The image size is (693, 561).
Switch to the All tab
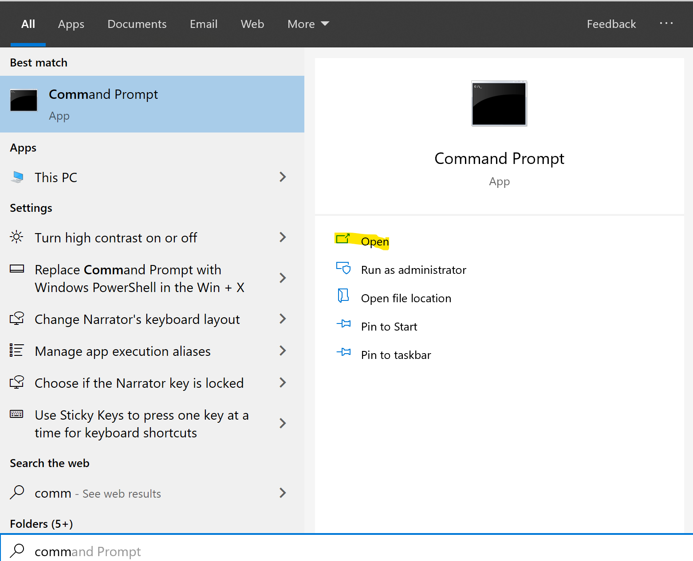[x=28, y=24]
